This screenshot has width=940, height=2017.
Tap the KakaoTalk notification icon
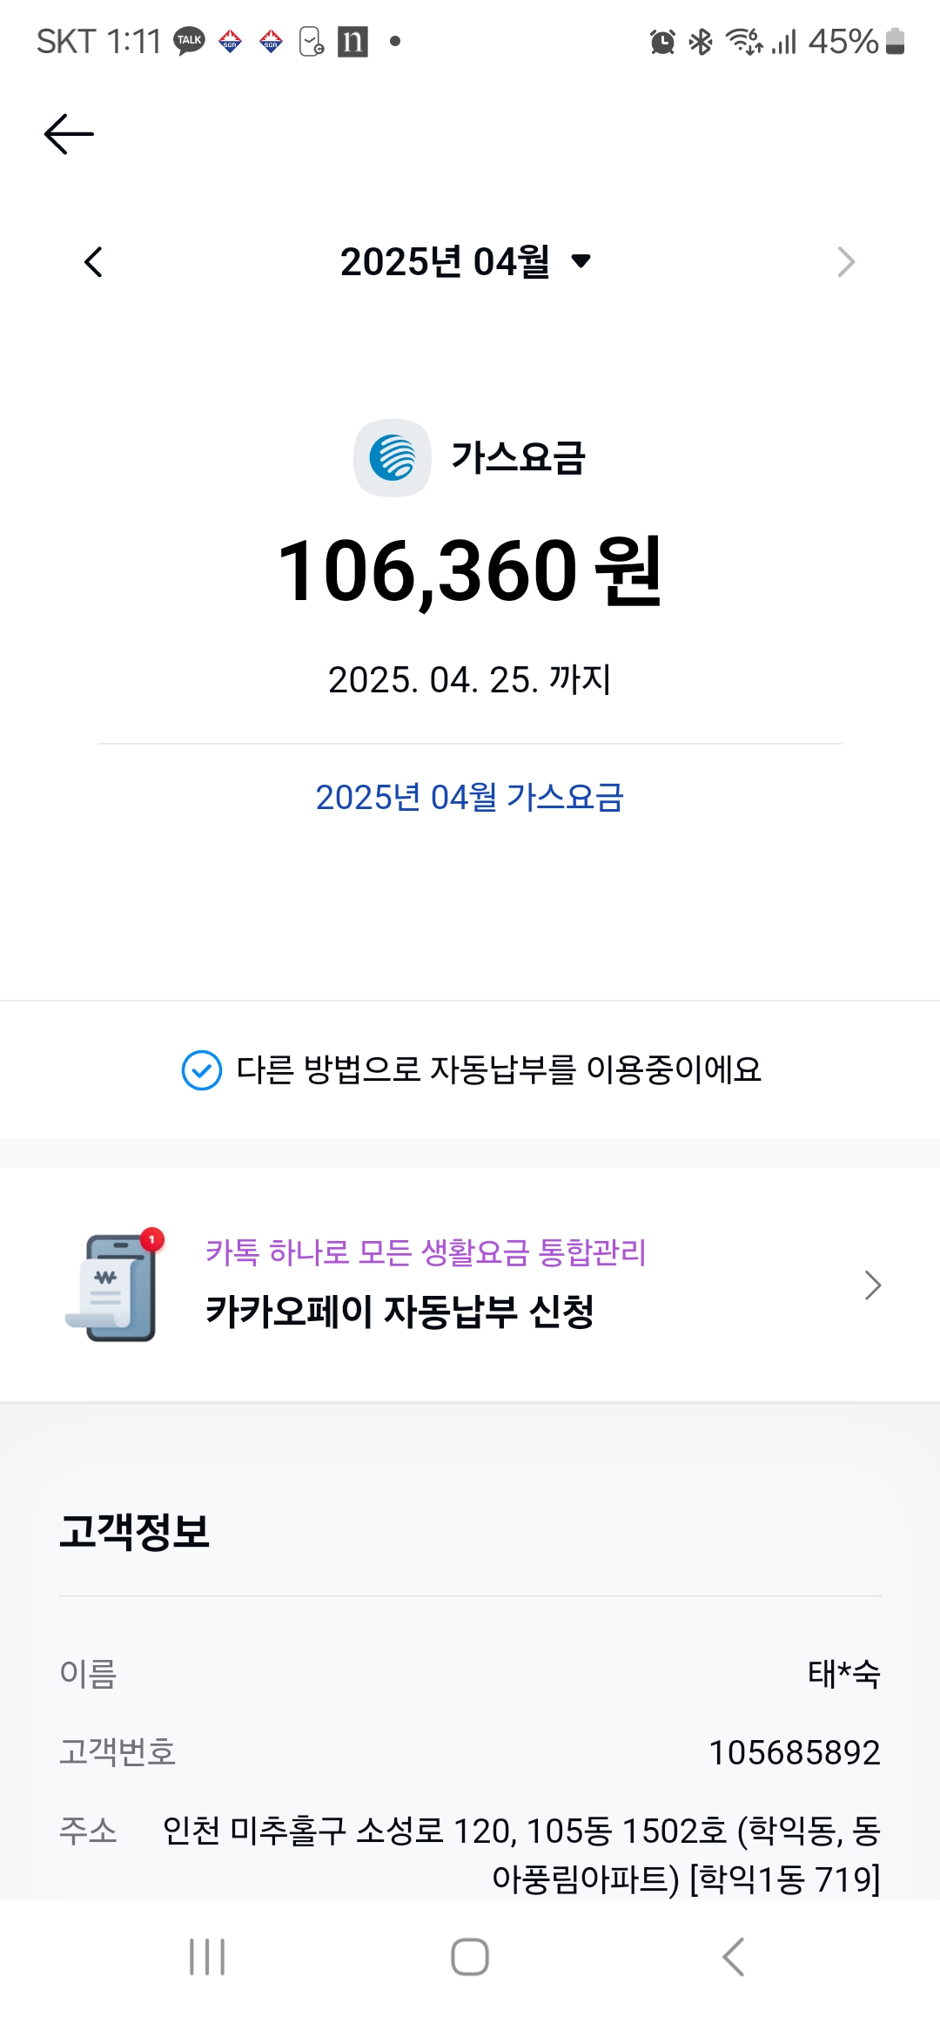(x=189, y=41)
